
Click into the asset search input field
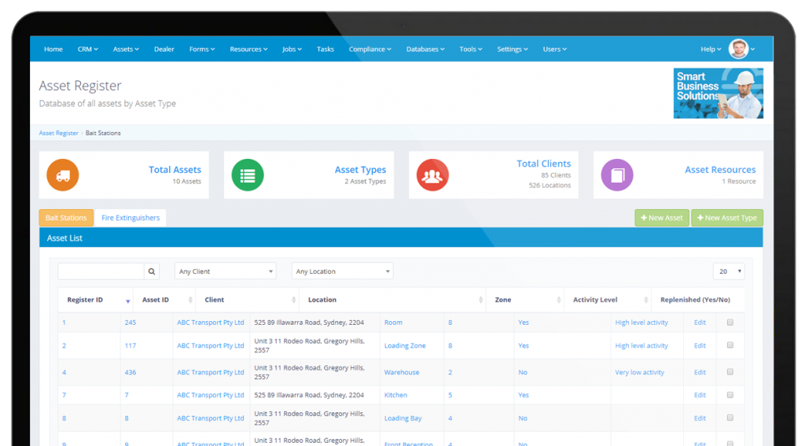(x=101, y=271)
